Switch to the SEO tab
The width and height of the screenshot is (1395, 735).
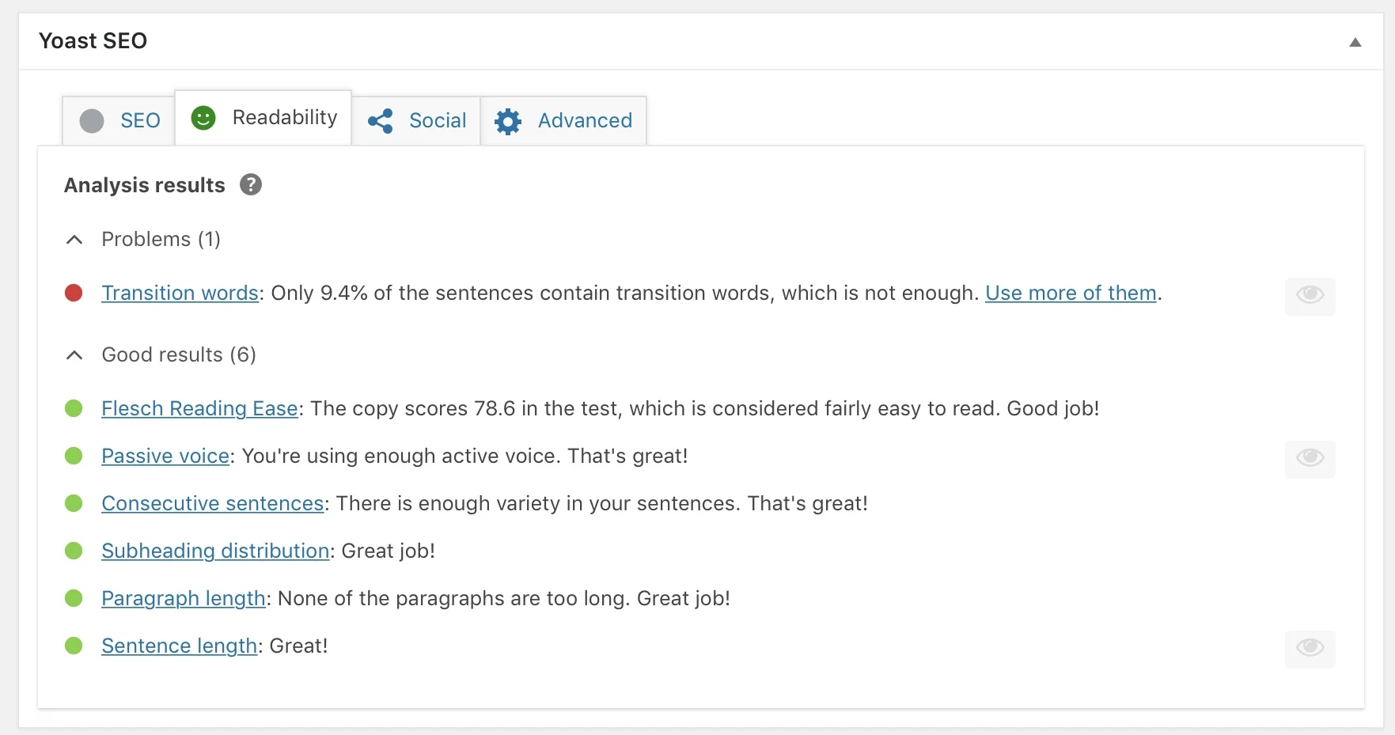(x=119, y=120)
